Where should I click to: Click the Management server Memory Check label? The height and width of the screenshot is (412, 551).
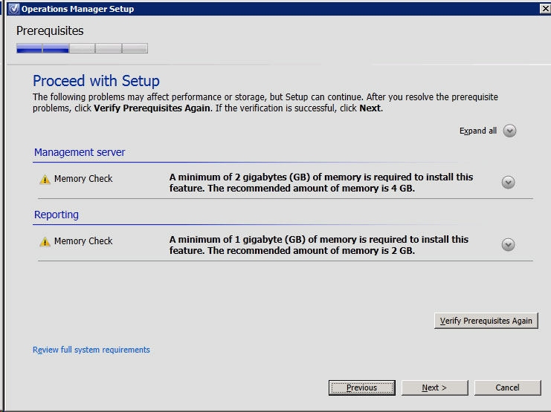[x=83, y=179]
